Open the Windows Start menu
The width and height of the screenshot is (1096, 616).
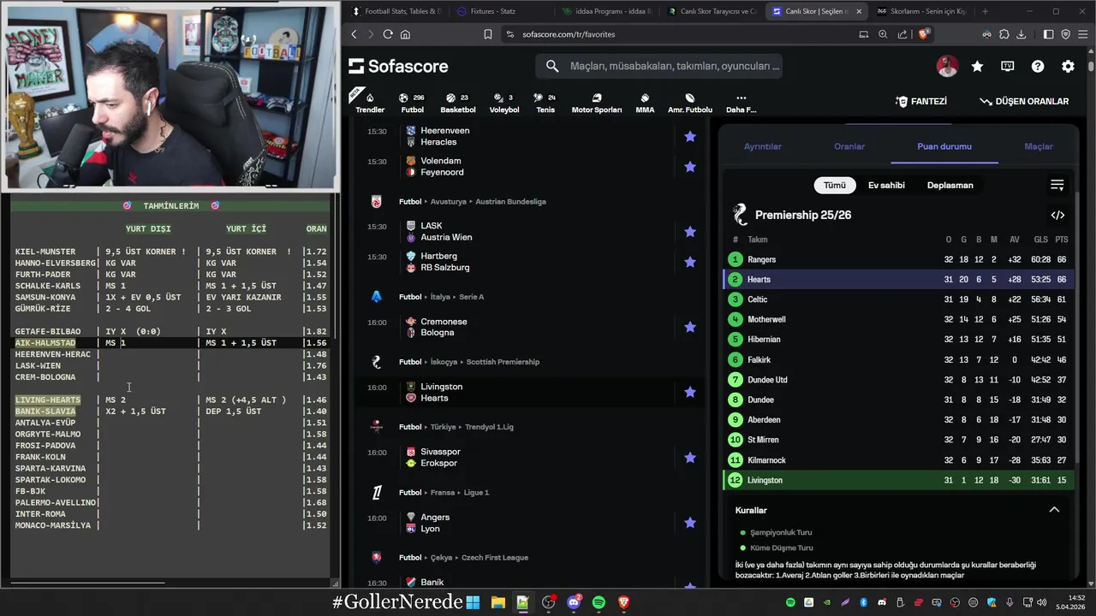[x=473, y=602]
